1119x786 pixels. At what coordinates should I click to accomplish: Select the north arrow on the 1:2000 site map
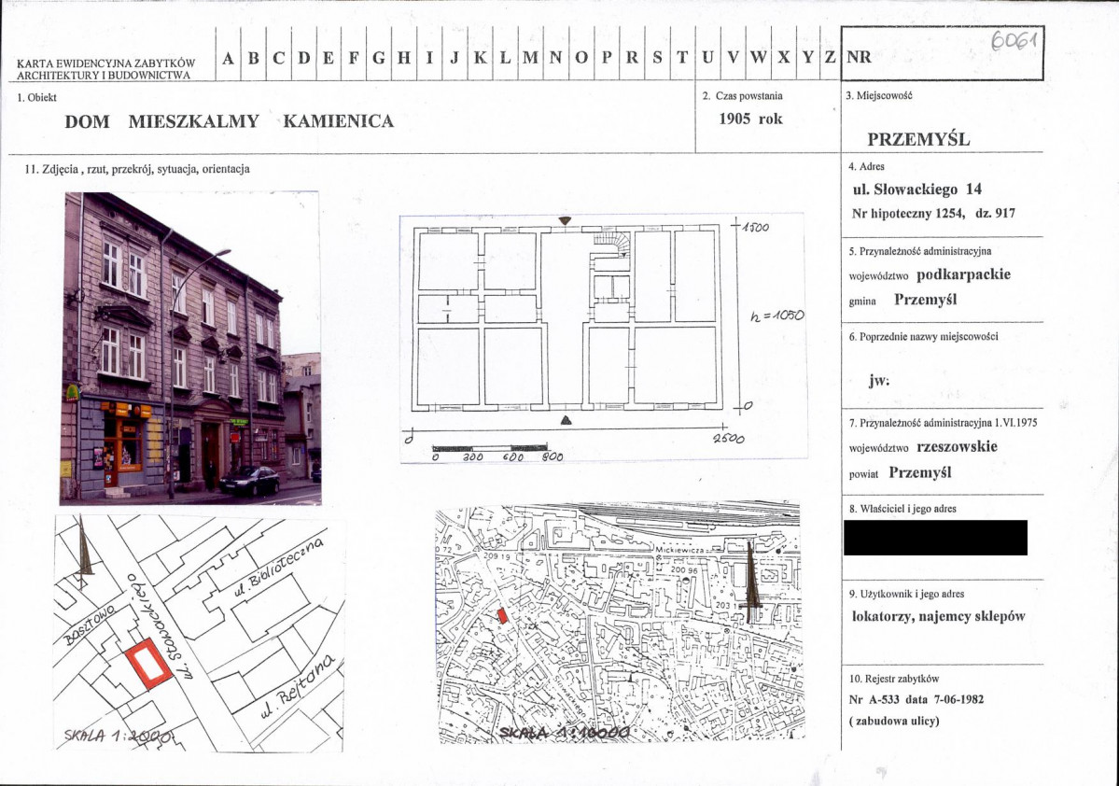click(x=84, y=546)
